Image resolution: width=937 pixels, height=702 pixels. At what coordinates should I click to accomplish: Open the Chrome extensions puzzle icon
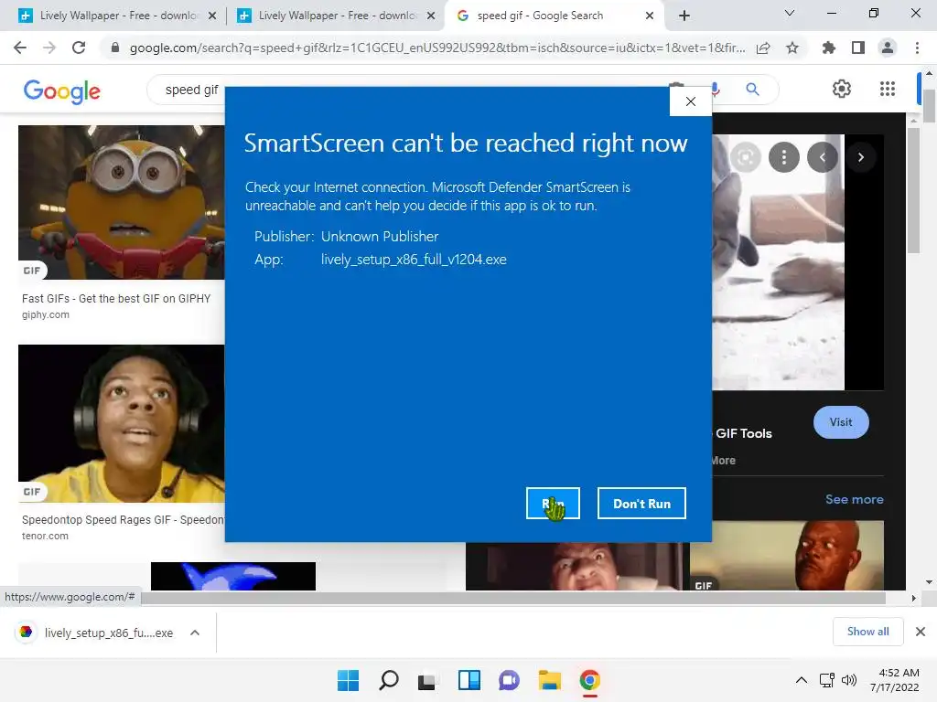point(828,48)
